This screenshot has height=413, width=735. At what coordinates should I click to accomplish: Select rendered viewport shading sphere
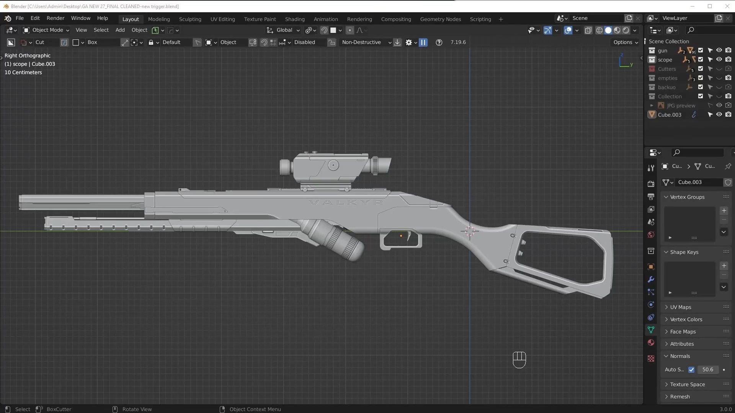626,30
